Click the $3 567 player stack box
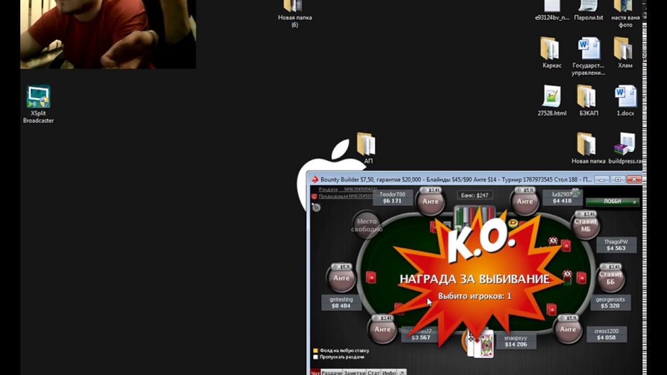The image size is (667, 375). click(421, 334)
